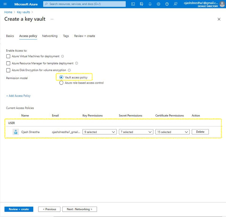Enable Azure Virtual Machines for deployment checkbox
The image size is (226, 217).
(8, 56)
